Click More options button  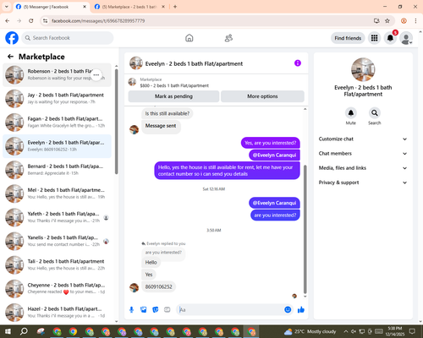tap(262, 96)
